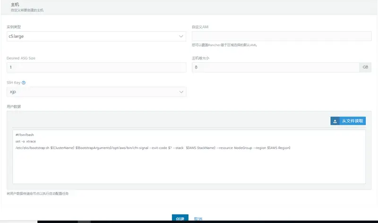Click the custom AMI input field
378x223 pixels.
[x=282, y=36]
